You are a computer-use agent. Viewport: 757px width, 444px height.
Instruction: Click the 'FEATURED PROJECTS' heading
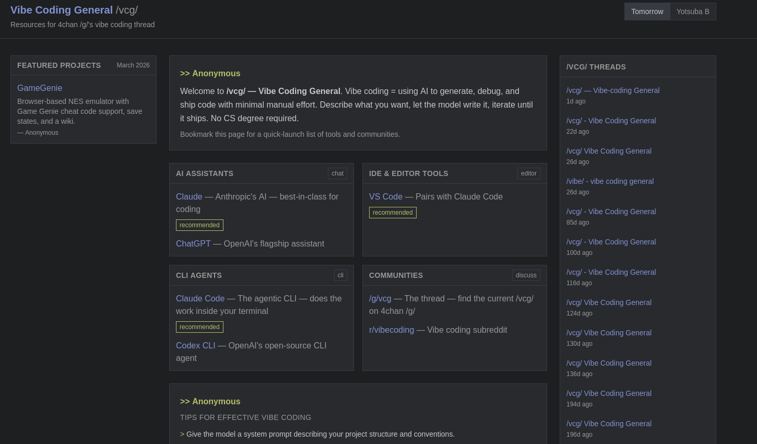pyautogui.click(x=59, y=65)
